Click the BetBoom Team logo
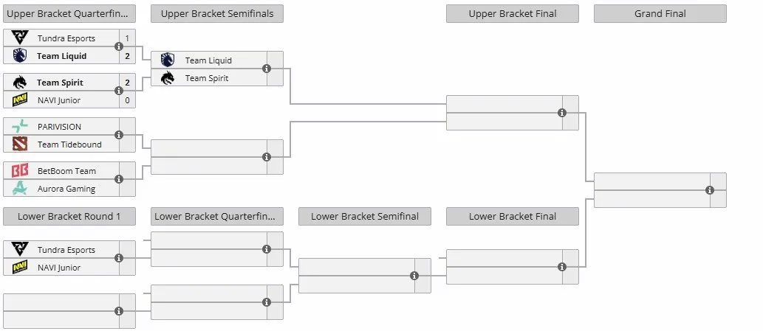Image resolution: width=763 pixels, height=331 pixels. click(x=20, y=171)
